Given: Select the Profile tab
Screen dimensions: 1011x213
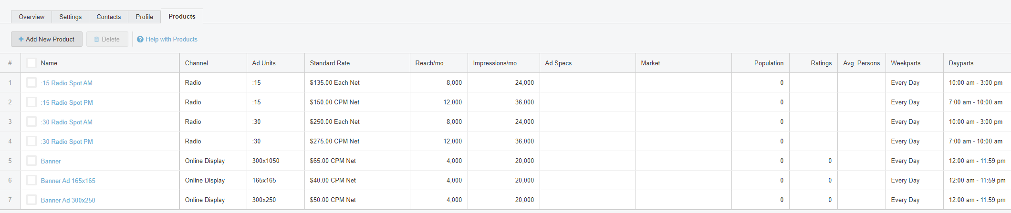Looking at the screenshot, I should click(144, 17).
